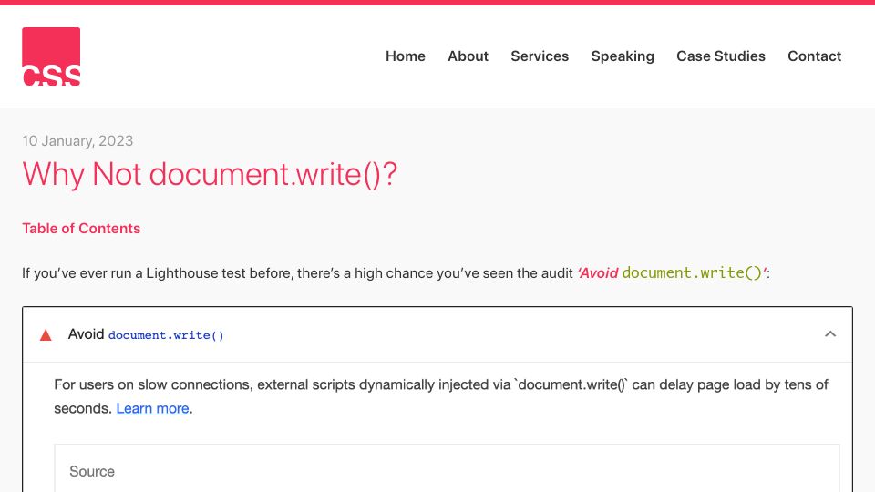Click the CSS Wizardry logo

(51, 56)
